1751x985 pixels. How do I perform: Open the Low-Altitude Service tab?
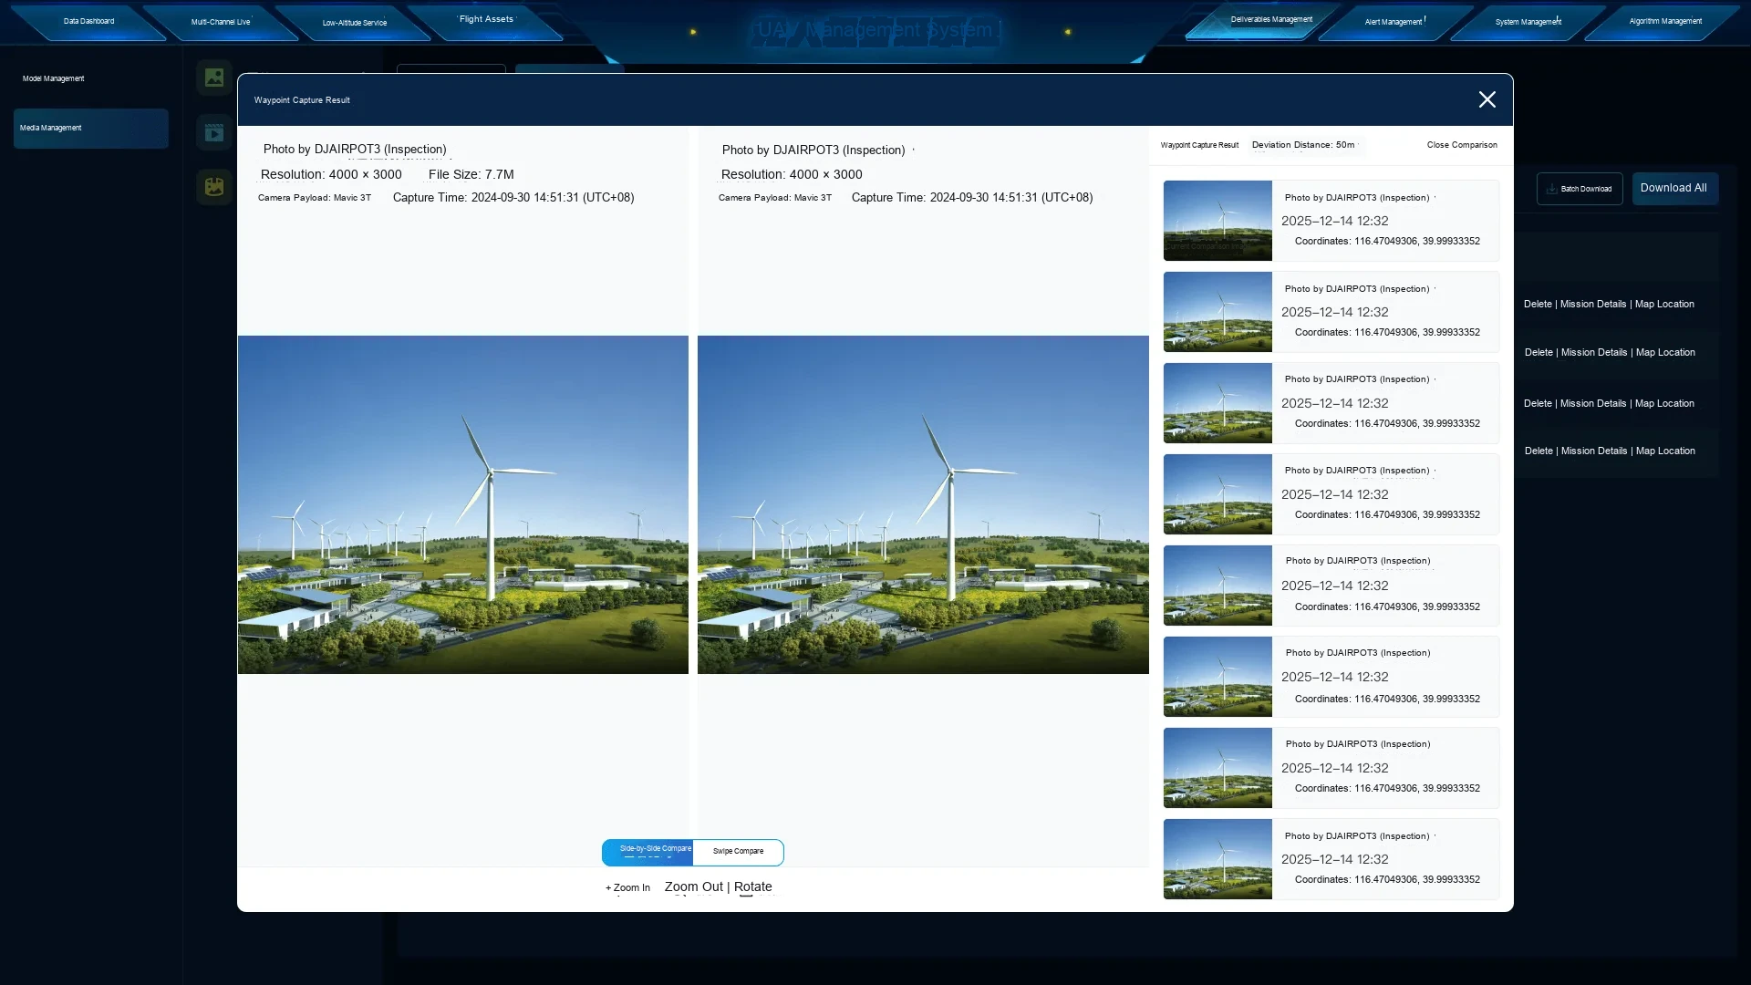tap(355, 23)
